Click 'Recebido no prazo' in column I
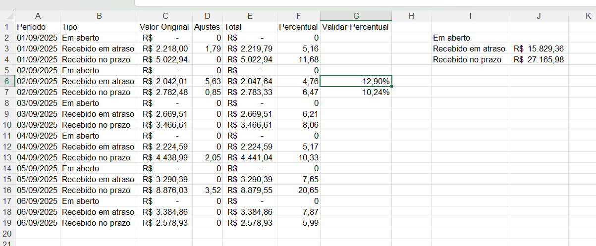596x246 pixels. click(470, 59)
